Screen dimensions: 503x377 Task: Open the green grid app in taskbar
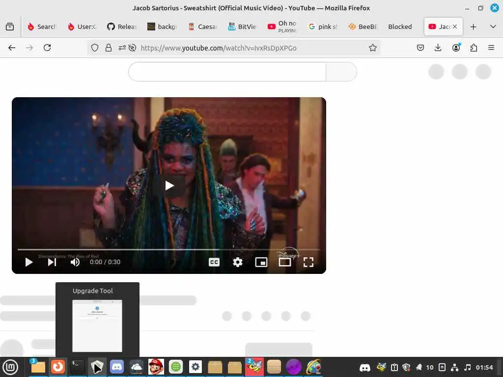[176, 367]
